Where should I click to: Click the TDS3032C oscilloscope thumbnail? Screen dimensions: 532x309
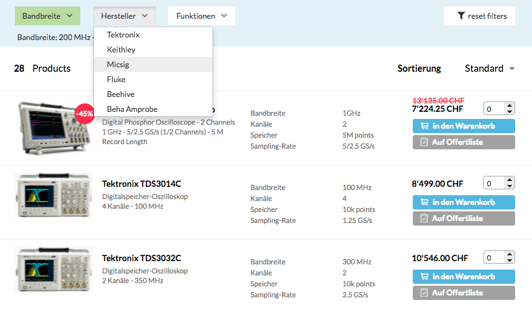click(x=53, y=270)
